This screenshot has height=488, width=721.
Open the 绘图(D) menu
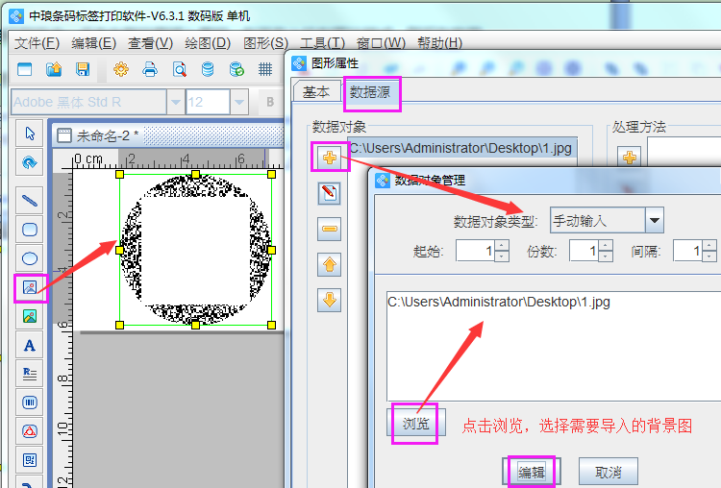tap(208, 43)
